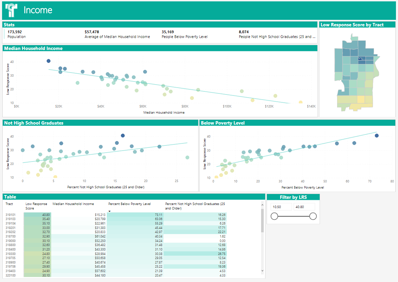Click right handle of LRS filter slider

tap(313, 216)
